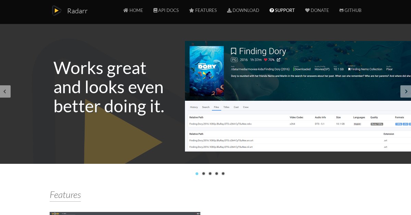This screenshot has width=411, height=215.
Task: Click the Finding Nemo Collection label
Action: (365, 69)
